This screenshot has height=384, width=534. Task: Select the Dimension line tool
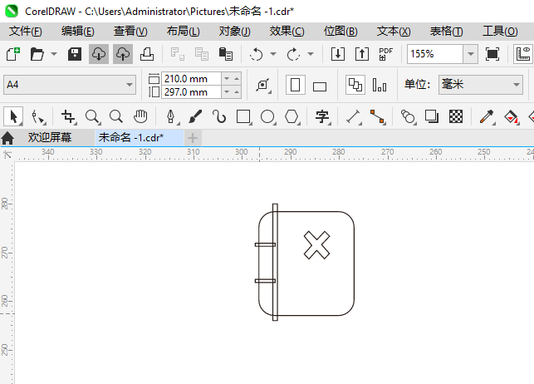click(x=354, y=116)
